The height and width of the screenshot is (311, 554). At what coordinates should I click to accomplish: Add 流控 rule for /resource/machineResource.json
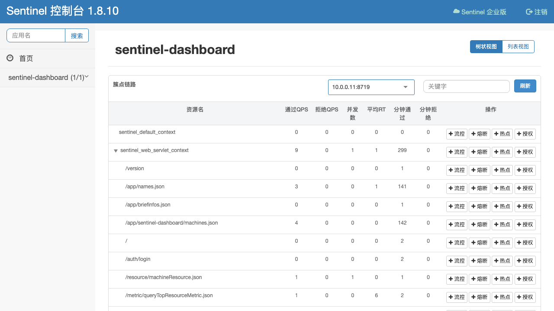pos(457,279)
